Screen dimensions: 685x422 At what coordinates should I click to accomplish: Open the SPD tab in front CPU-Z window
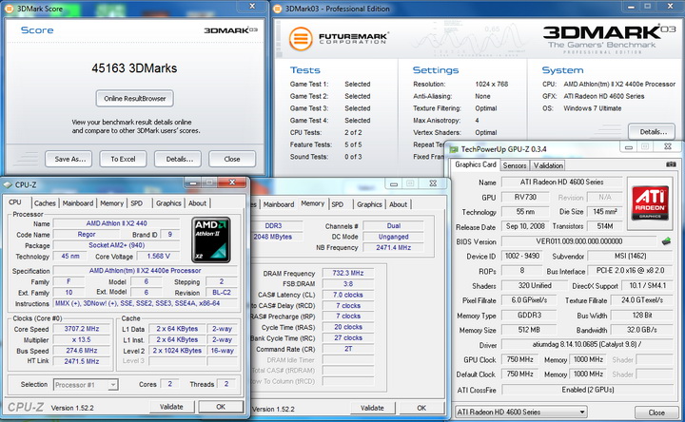click(x=137, y=203)
